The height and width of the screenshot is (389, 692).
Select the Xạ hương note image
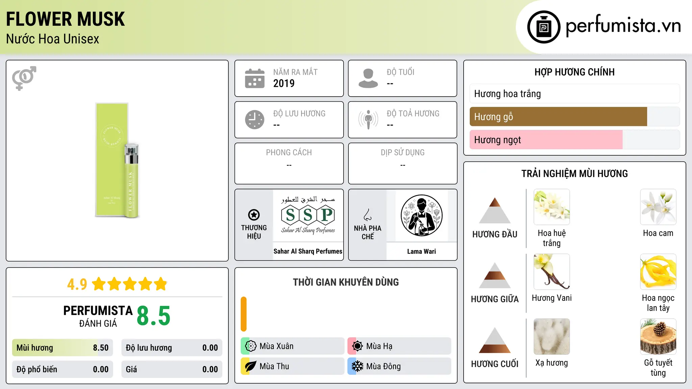(x=552, y=337)
